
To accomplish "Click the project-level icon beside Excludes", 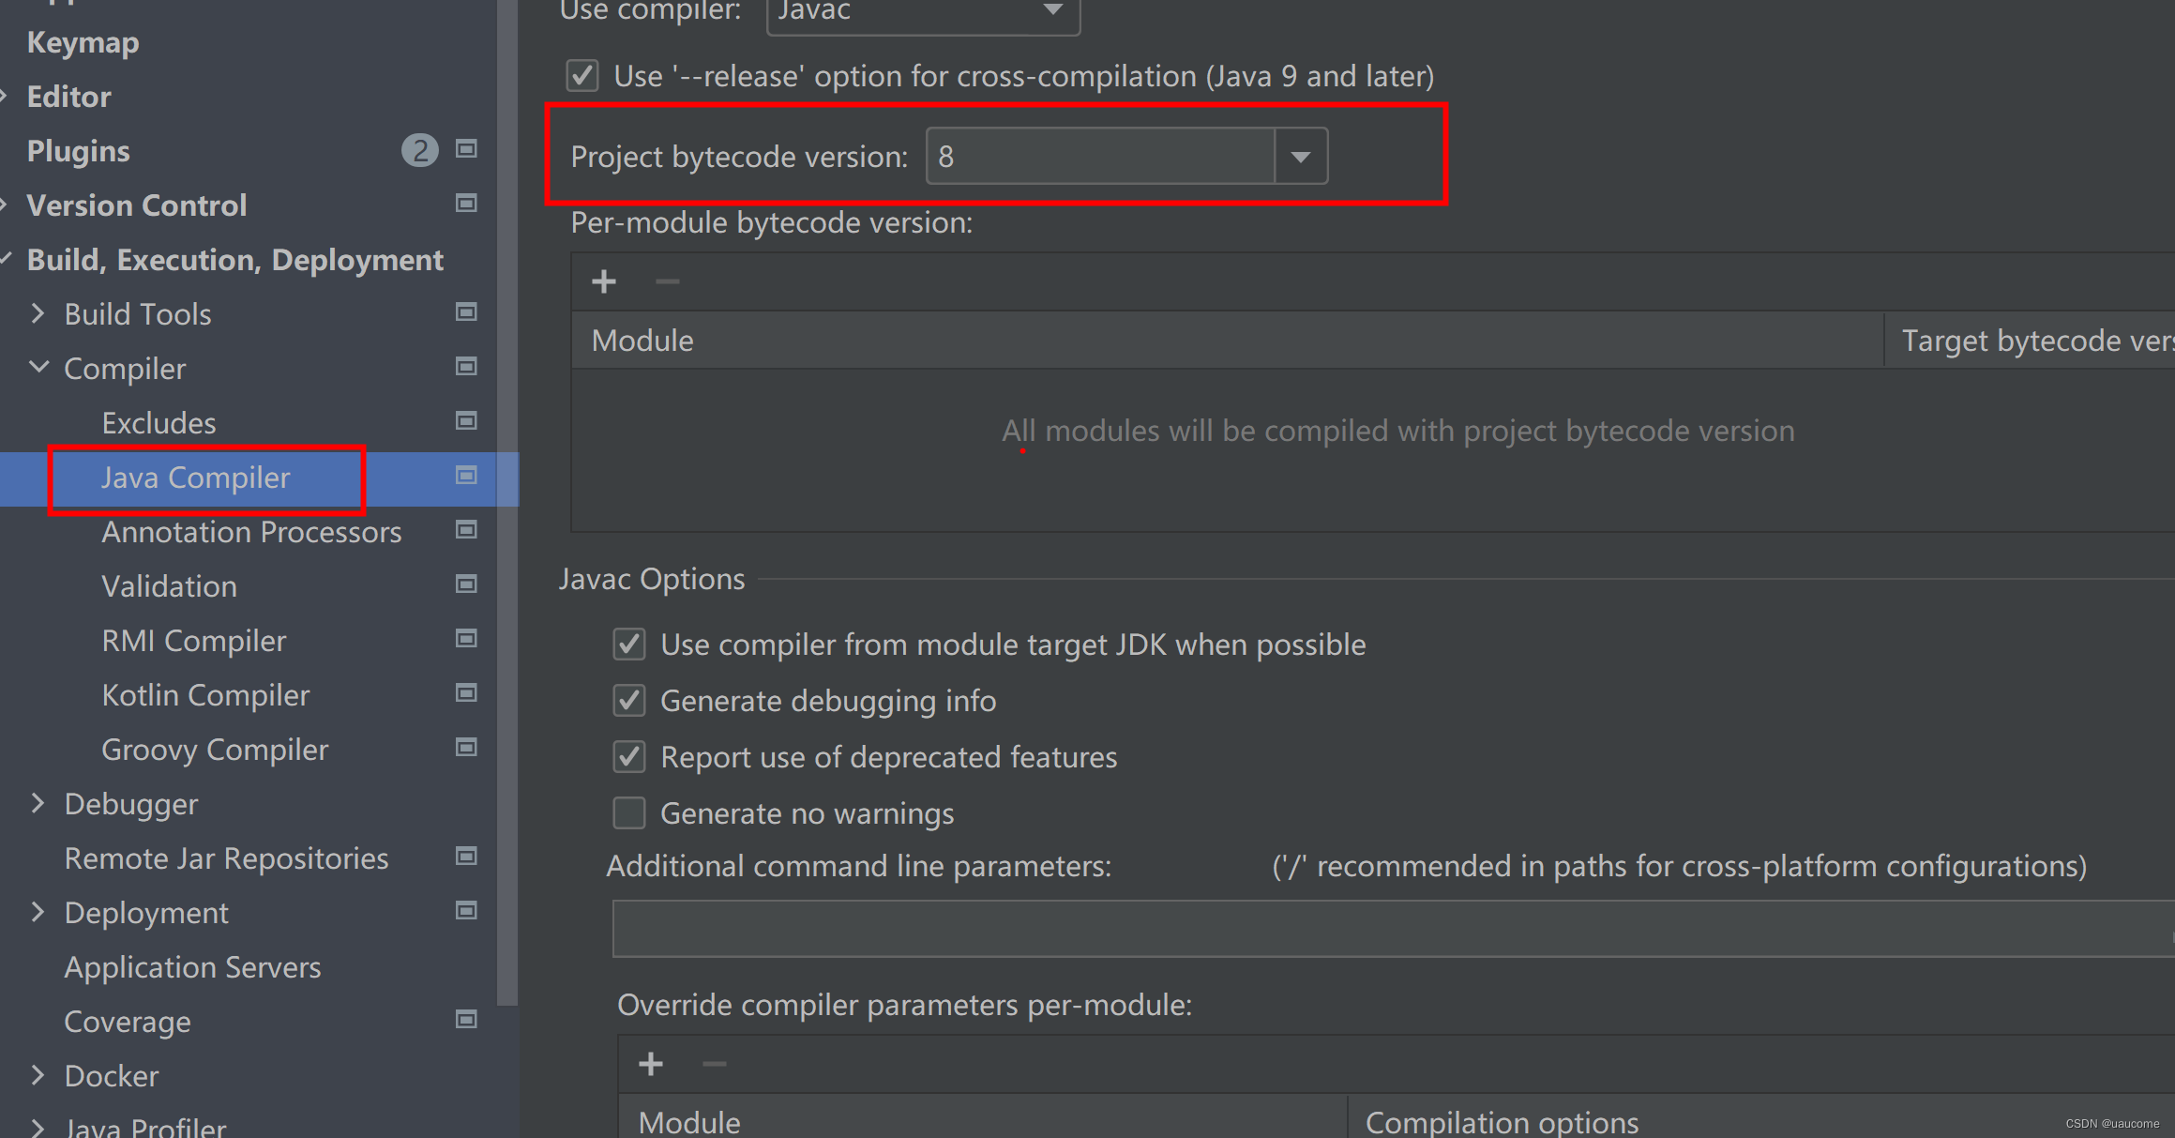I will tap(466, 421).
